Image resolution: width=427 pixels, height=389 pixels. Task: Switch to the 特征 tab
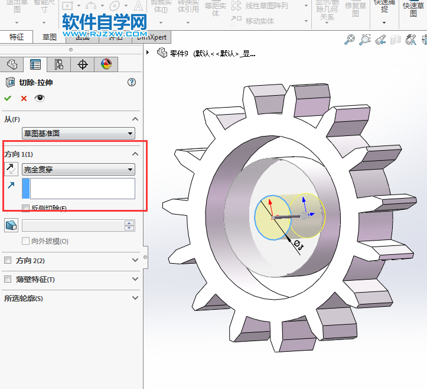click(17, 37)
